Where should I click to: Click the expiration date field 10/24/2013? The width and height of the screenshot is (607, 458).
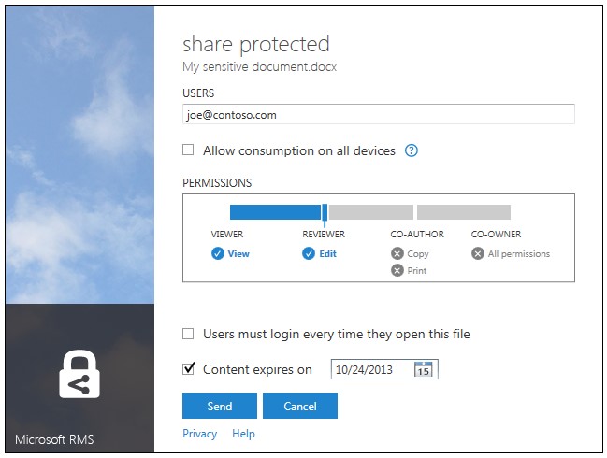pos(371,369)
